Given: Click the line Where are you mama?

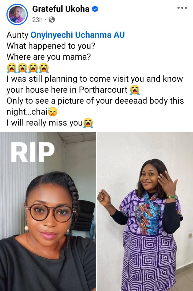Looking at the screenshot, I should (49, 57).
